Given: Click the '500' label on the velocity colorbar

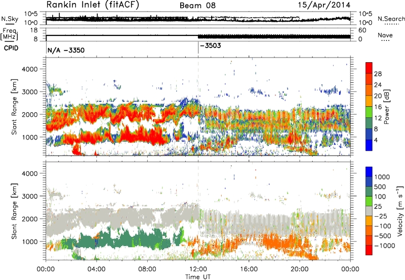Looking at the screenshot, I should tap(380, 187).
